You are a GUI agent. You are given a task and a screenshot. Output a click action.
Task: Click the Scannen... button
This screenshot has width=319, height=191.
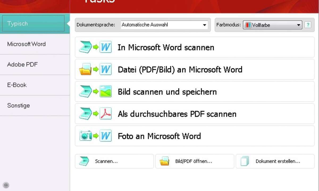114,161
